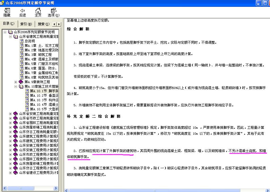This screenshot has height=192, width=270.
Task: Click the 隐藏 (Hide) toolbar button
Action: (x=7, y=12)
